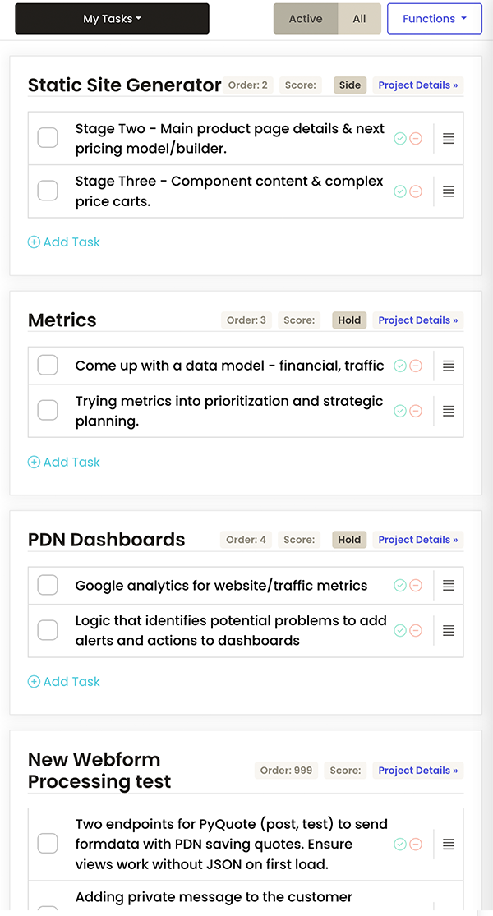Click red remove icon on data model task

(x=416, y=366)
